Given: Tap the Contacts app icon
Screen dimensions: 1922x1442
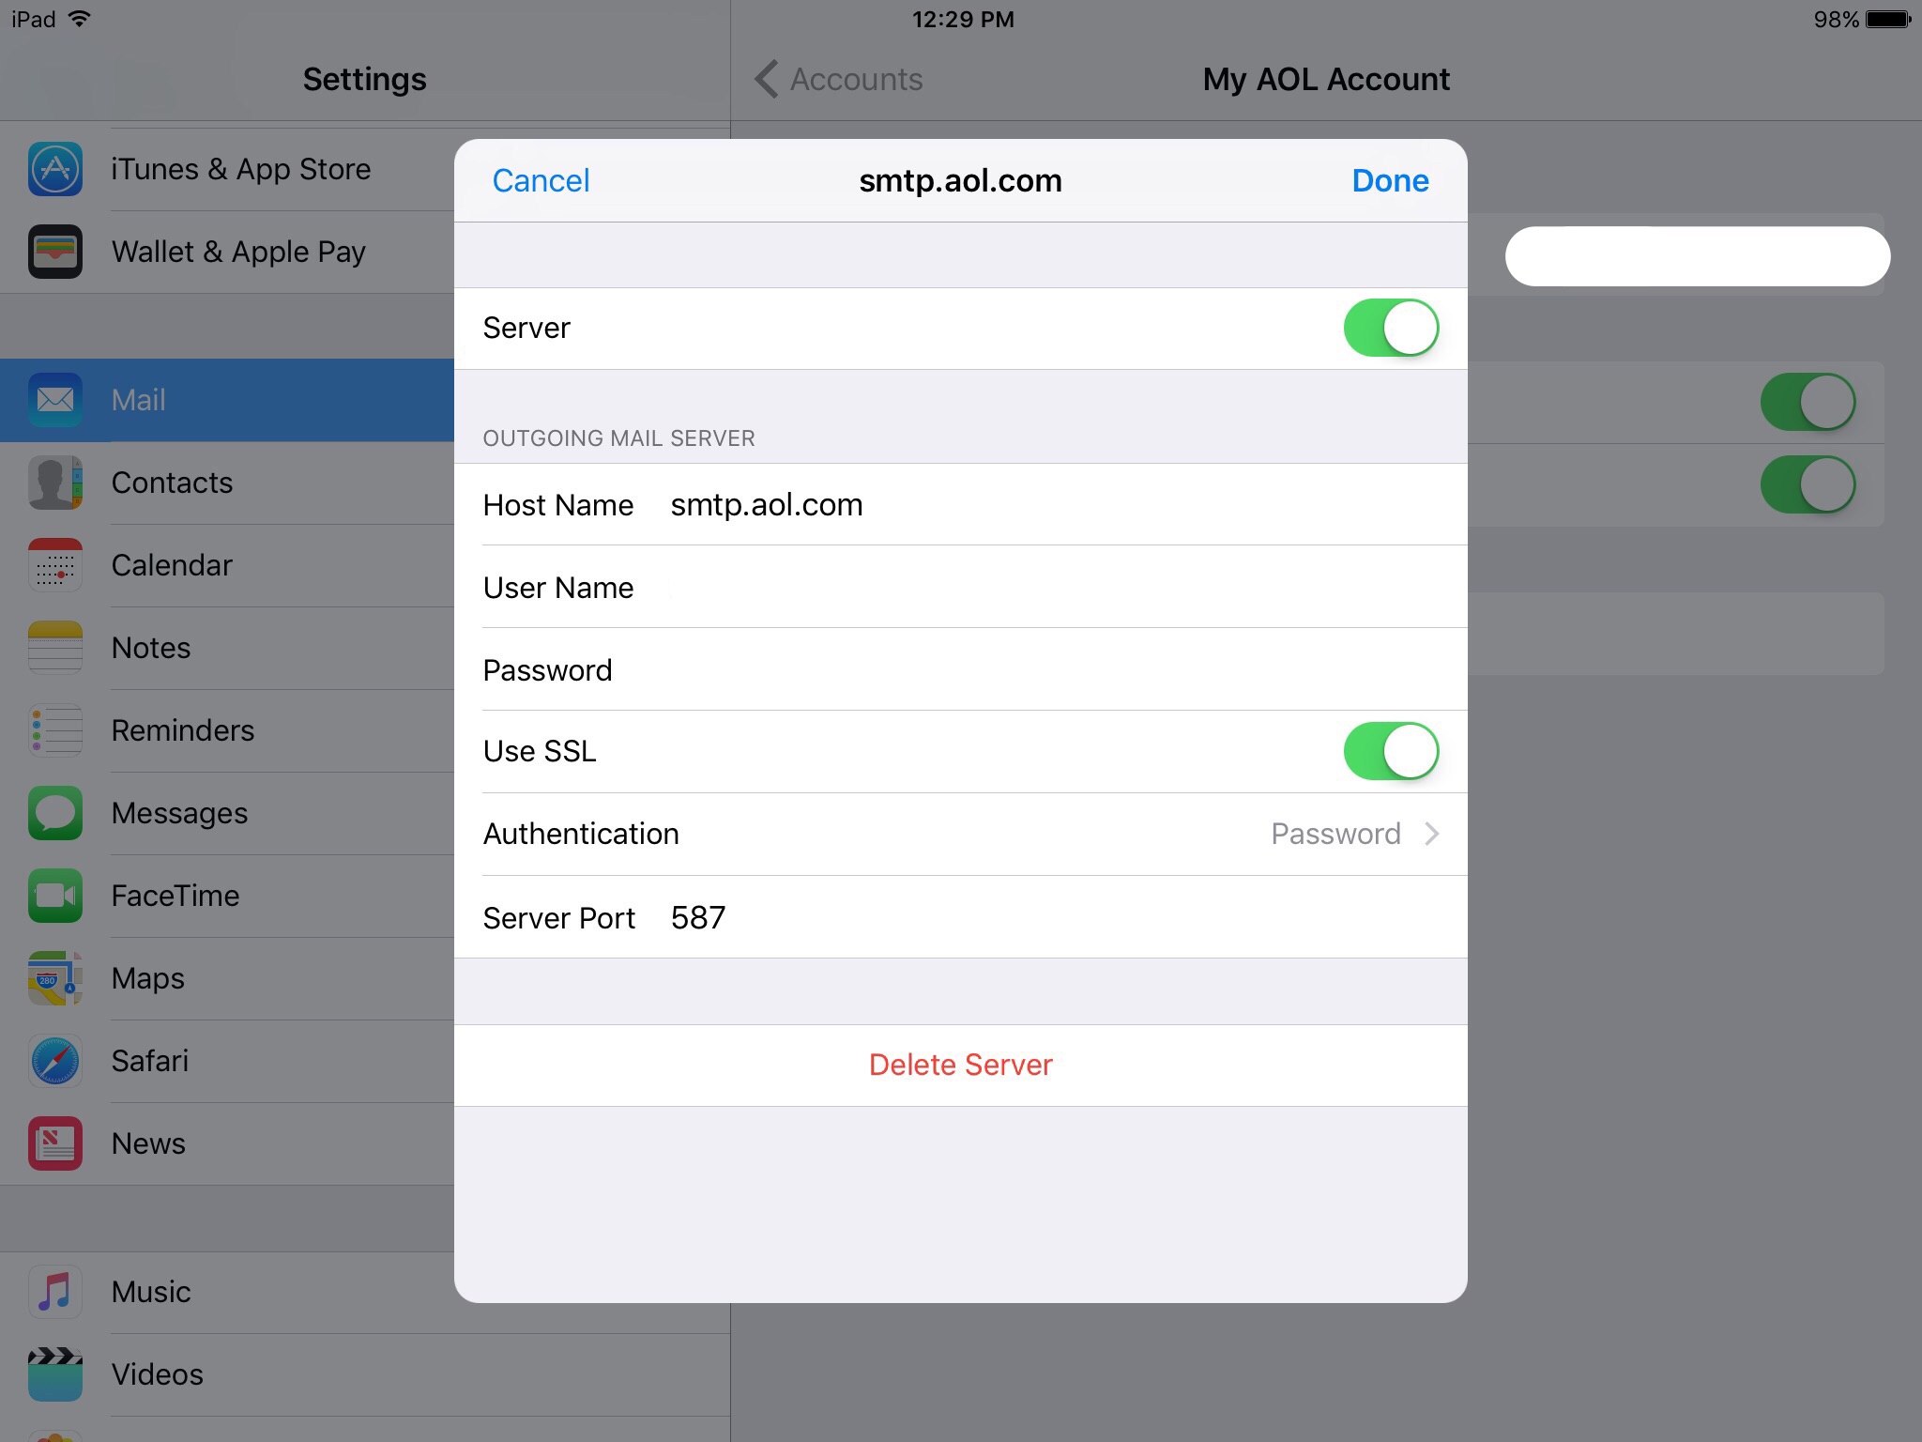Looking at the screenshot, I should coord(55,483).
